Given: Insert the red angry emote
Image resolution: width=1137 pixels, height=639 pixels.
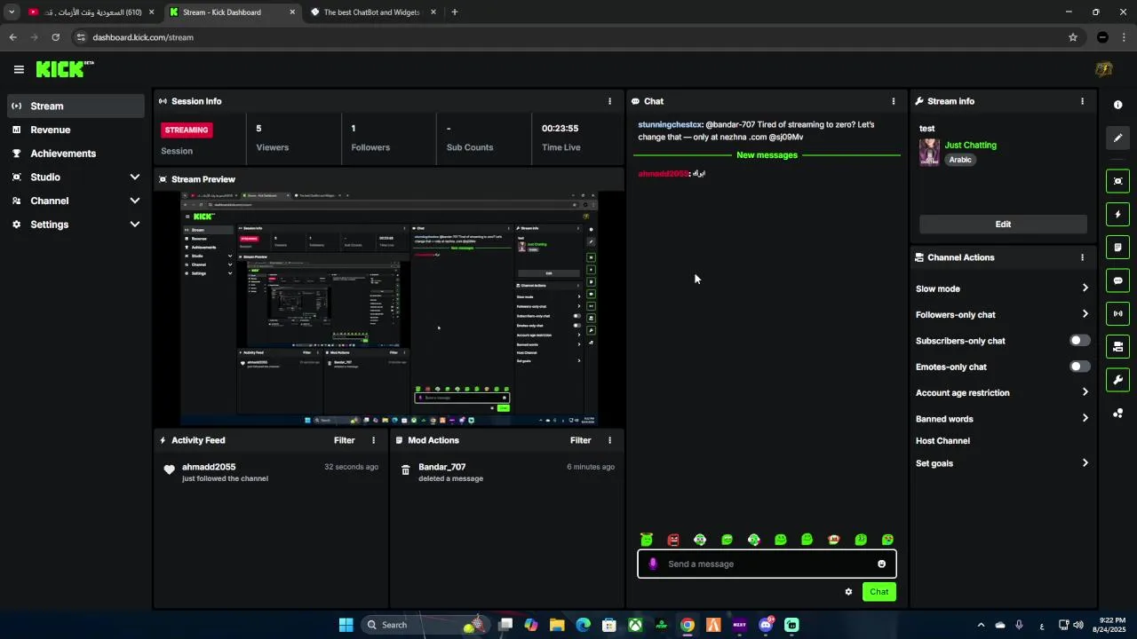Looking at the screenshot, I should tap(673, 540).
